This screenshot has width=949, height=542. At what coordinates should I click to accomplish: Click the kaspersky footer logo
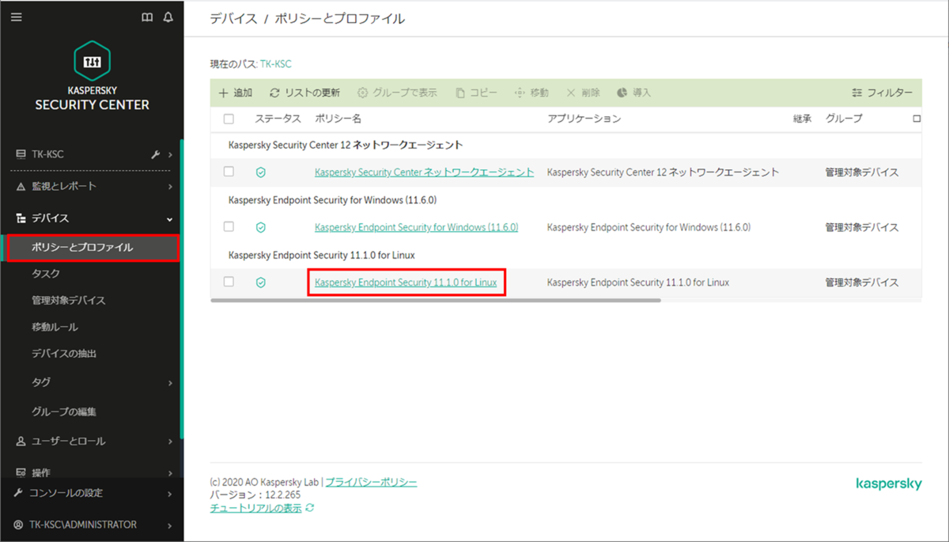[889, 483]
